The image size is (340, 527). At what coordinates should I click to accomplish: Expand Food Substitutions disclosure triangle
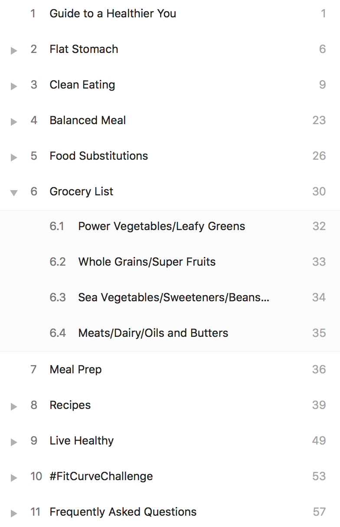14,158
